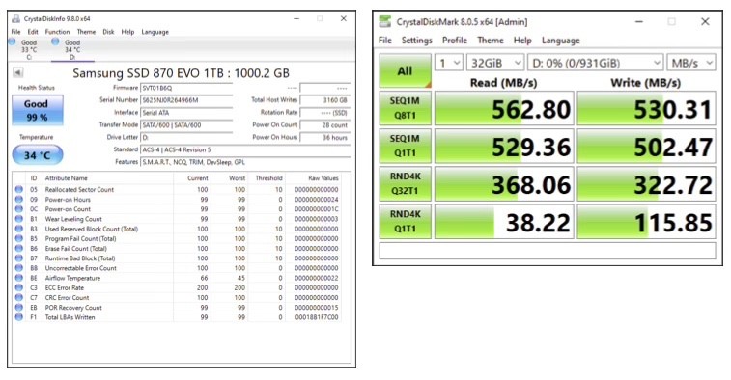Click the Samsung SSD 870 EVO 1TB title
Viewport: 731px width, 380px height.
pyautogui.click(x=181, y=73)
